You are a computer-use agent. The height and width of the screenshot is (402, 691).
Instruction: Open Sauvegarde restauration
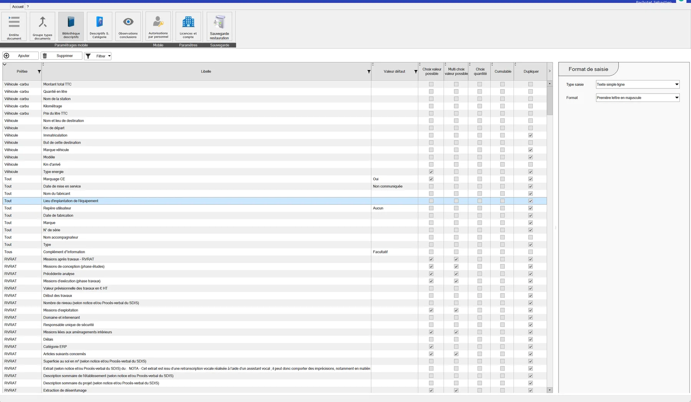point(220,26)
